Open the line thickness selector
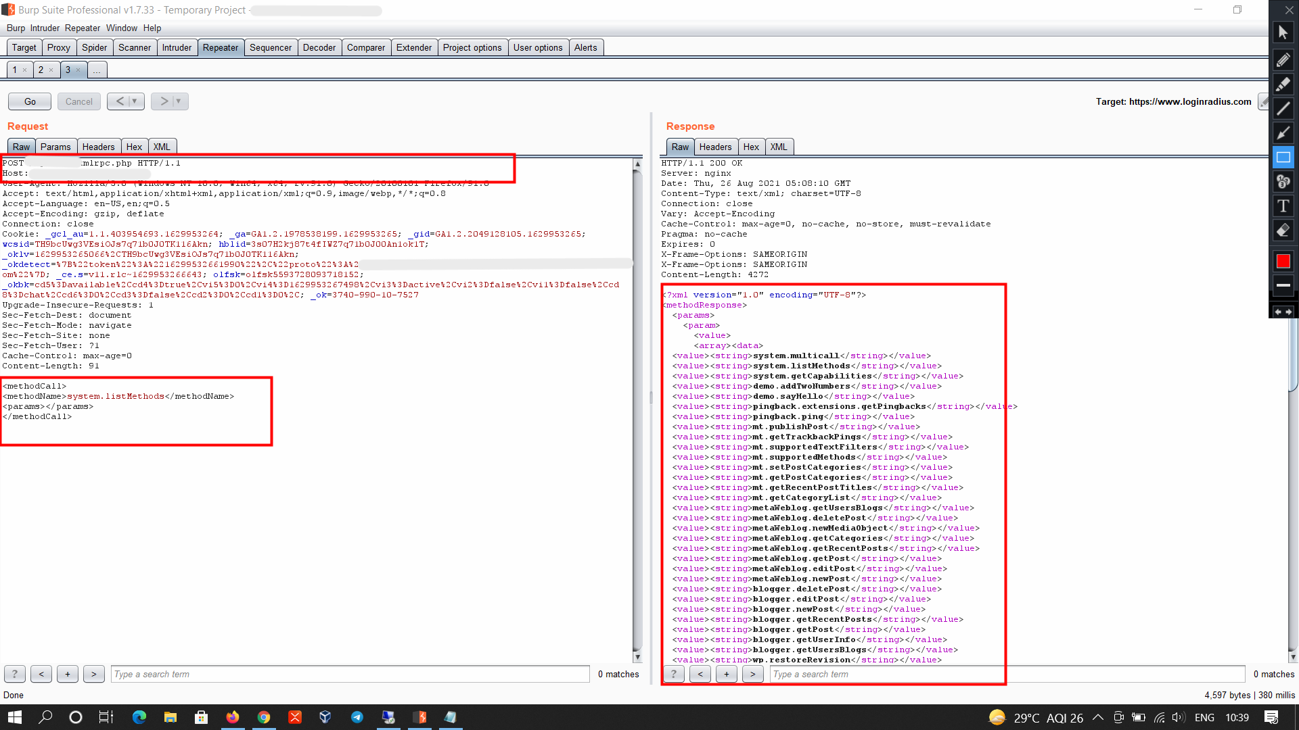Screen dimensions: 1299x730 tap(1283, 286)
